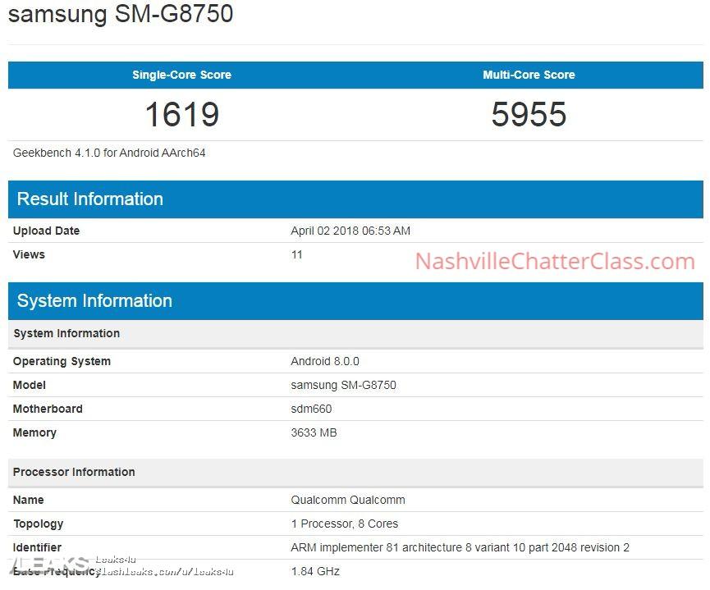Select the Model value 'samsung SM-G8750'
The width and height of the screenshot is (710, 590).
[x=343, y=386]
